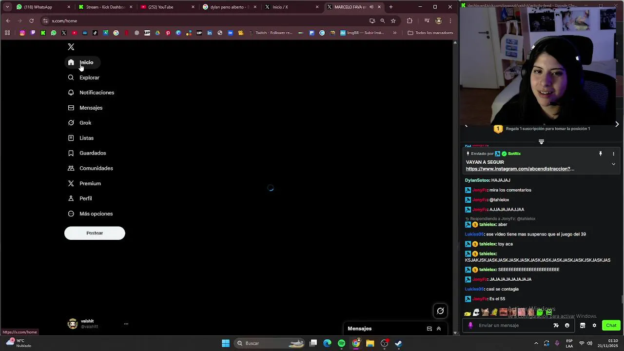Open the Kick chat shop icon

(583, 326)
